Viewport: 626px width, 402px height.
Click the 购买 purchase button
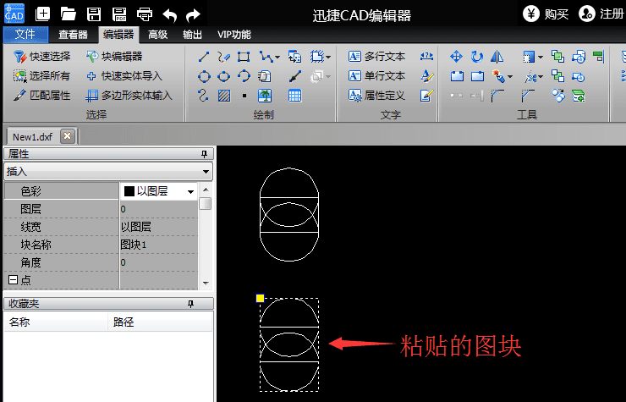[x=546, y=14]
